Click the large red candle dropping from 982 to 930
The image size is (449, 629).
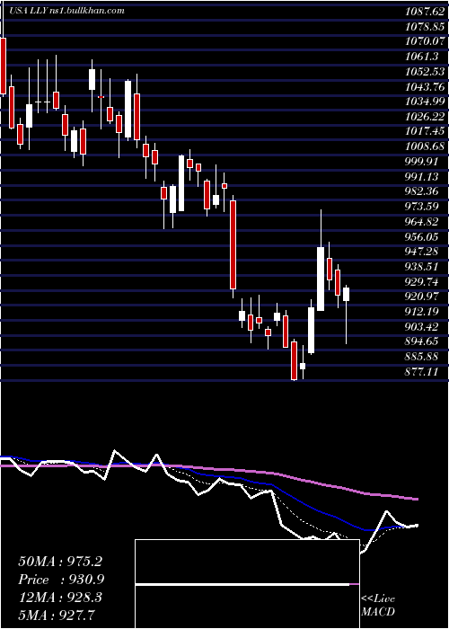(233, 244)
